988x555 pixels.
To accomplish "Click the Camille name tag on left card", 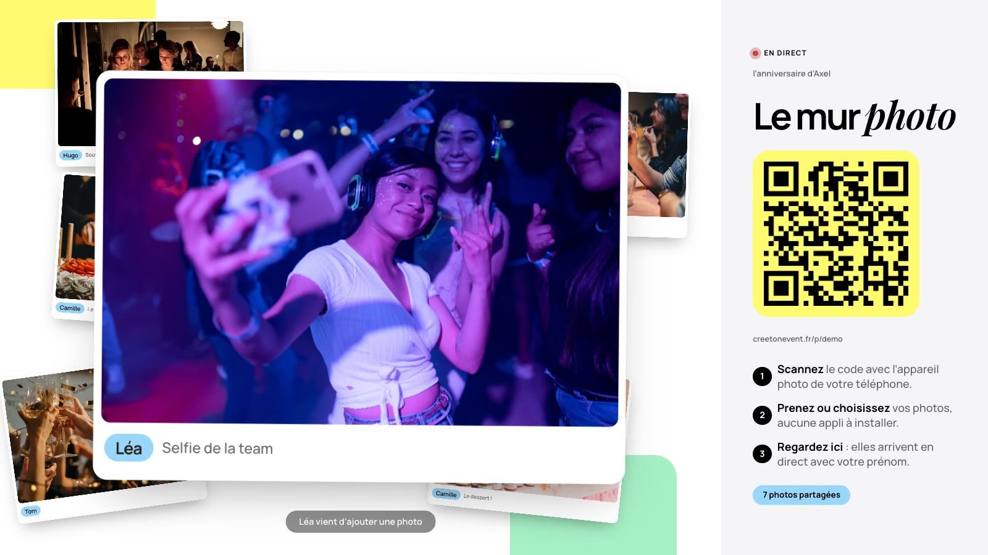I will (x=70, y=308).
